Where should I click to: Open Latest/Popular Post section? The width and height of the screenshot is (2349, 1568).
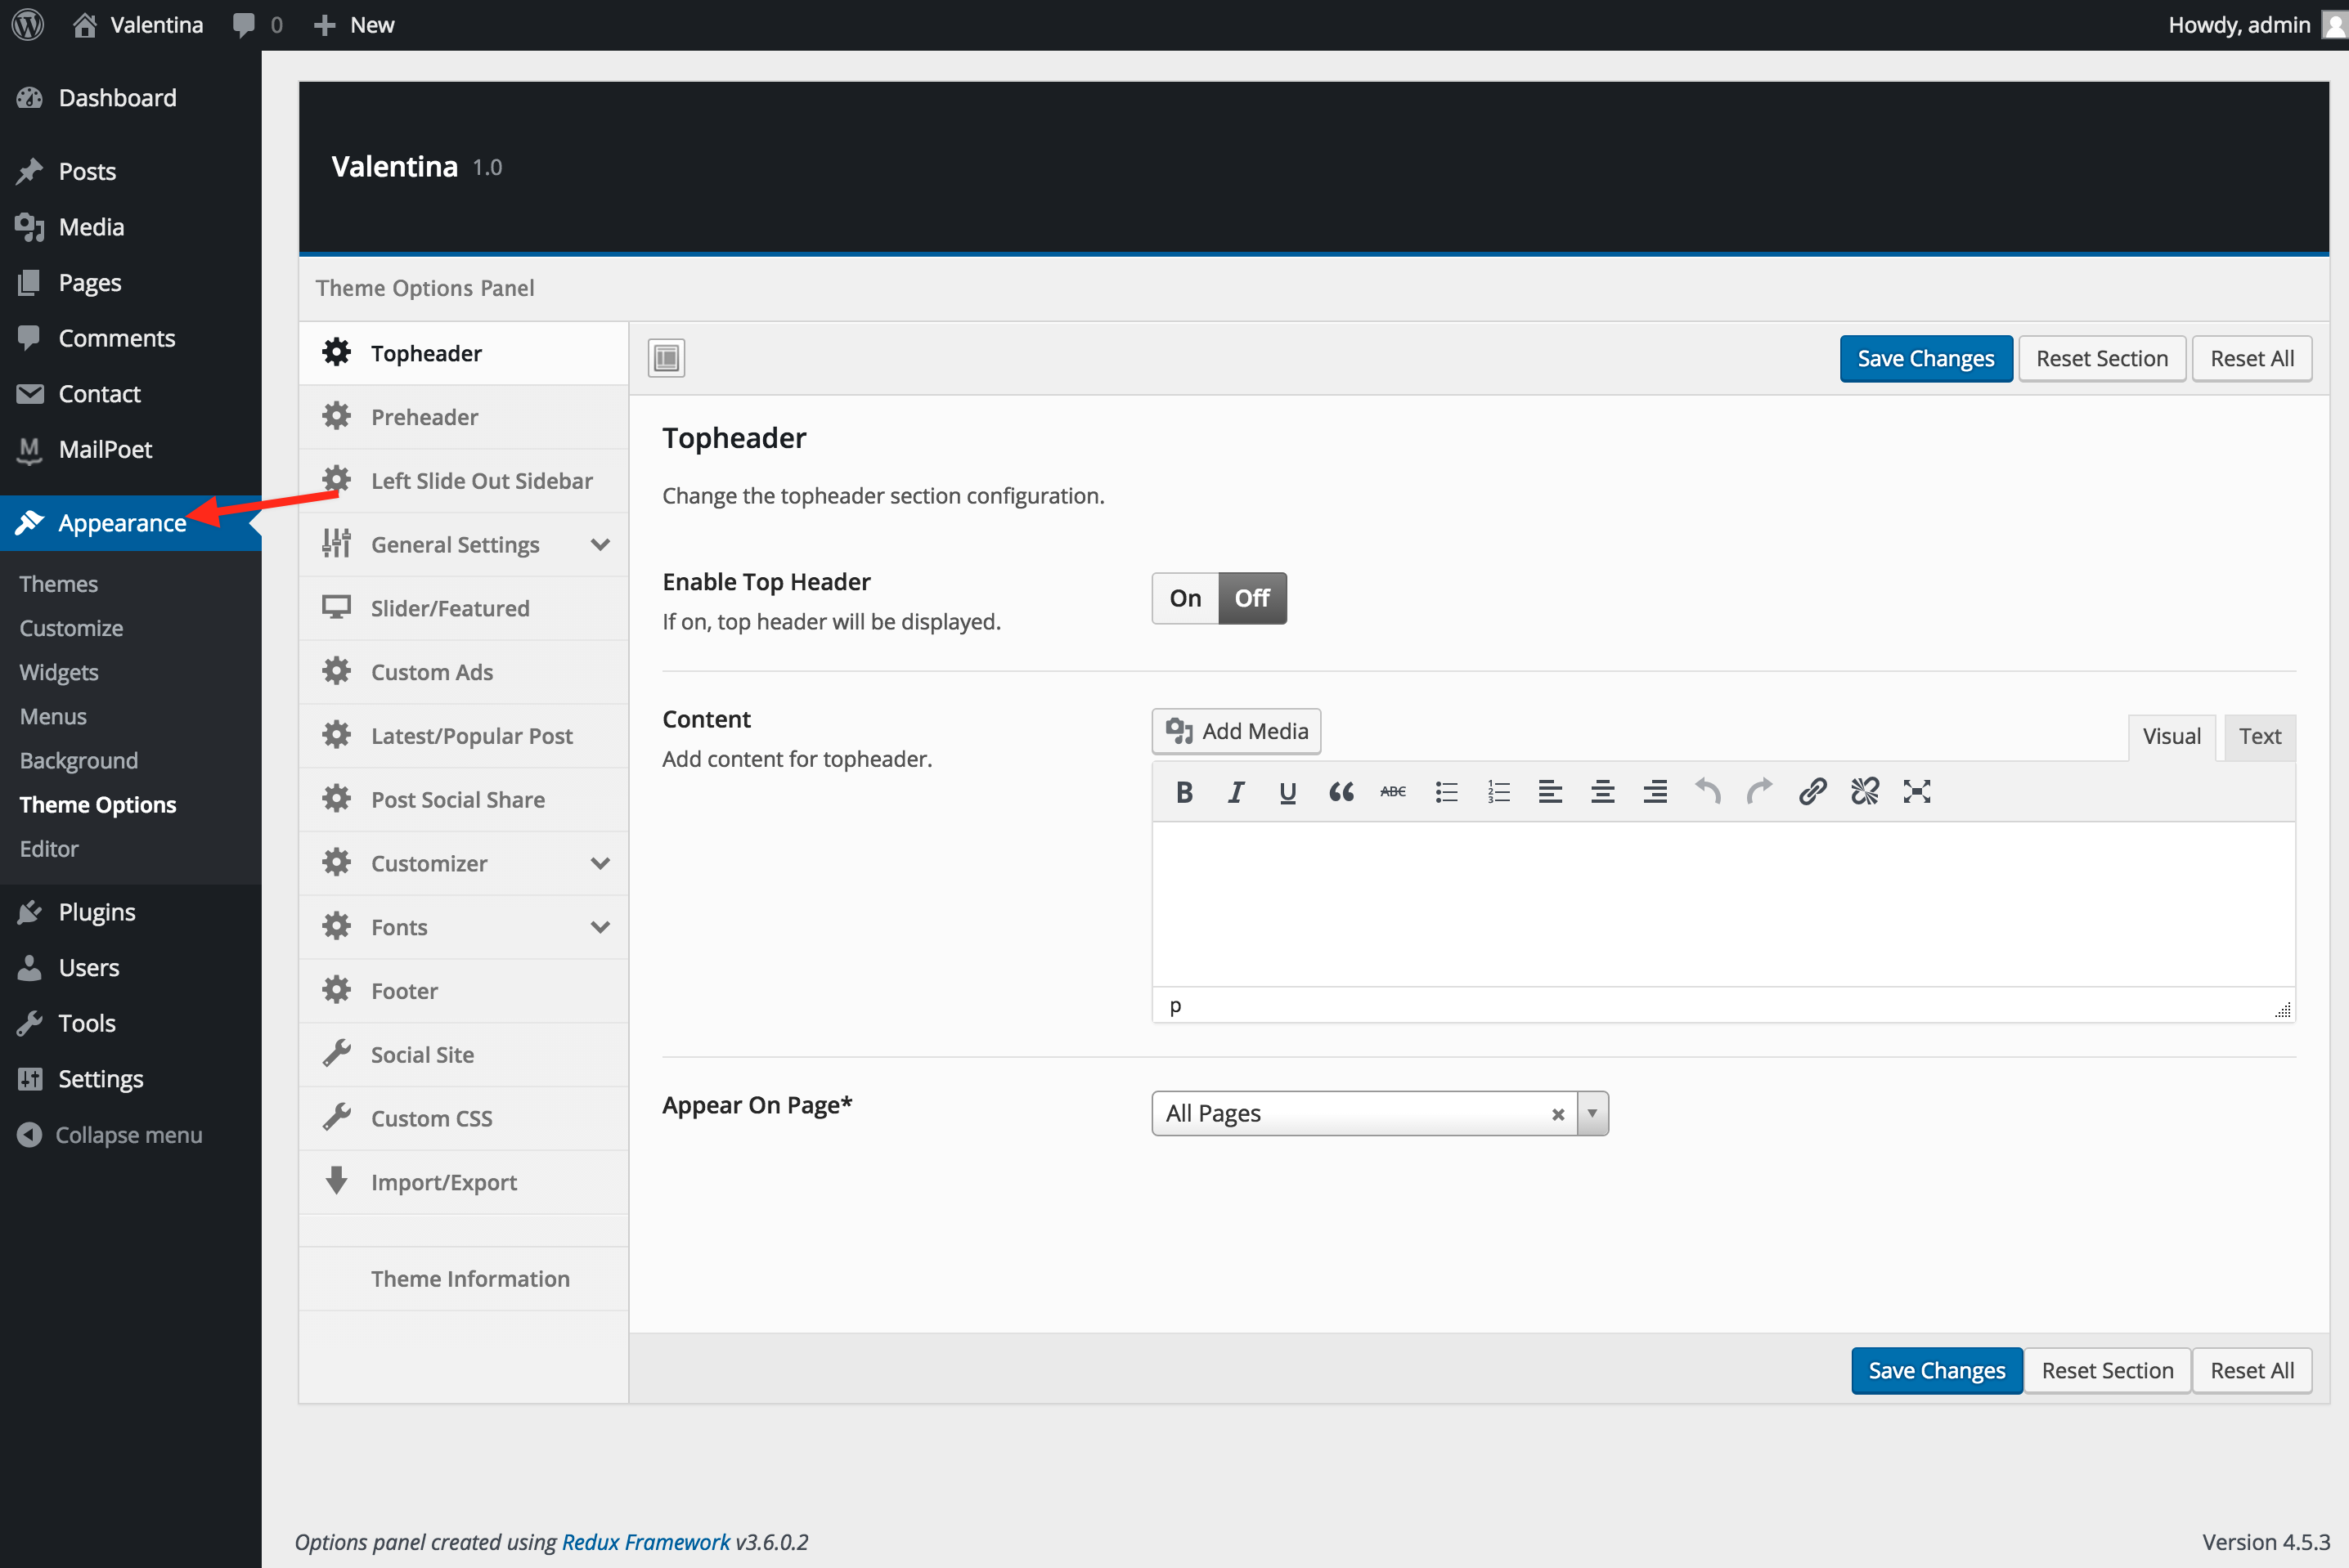pyautogui.click(x=465, y=736)
